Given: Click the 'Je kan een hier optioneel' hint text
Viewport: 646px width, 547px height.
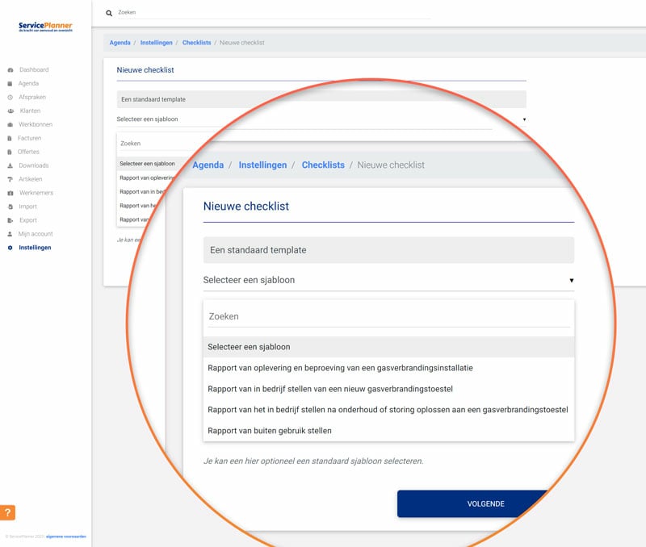Looking at the screenshot, I should tap(313, 461).
